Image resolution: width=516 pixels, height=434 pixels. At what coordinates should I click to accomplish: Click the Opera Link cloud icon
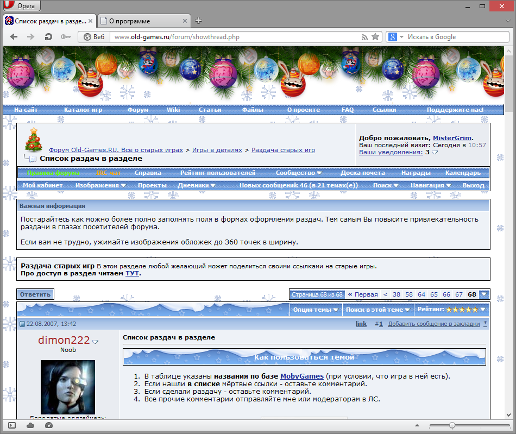pyautogui.click(x=30, y=425)
